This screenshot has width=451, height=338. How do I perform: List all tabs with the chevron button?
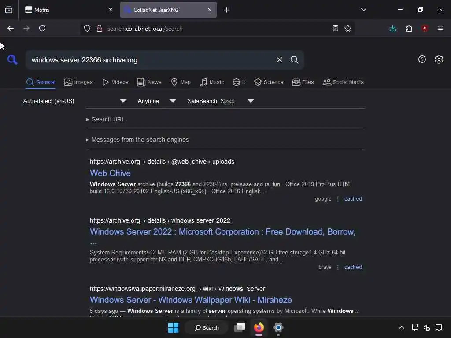pyautogui.click(x=363, y=10)
